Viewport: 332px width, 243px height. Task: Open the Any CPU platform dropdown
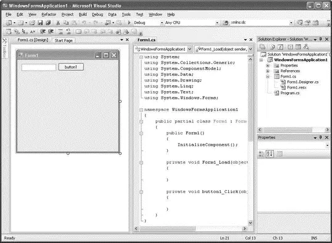217,23
